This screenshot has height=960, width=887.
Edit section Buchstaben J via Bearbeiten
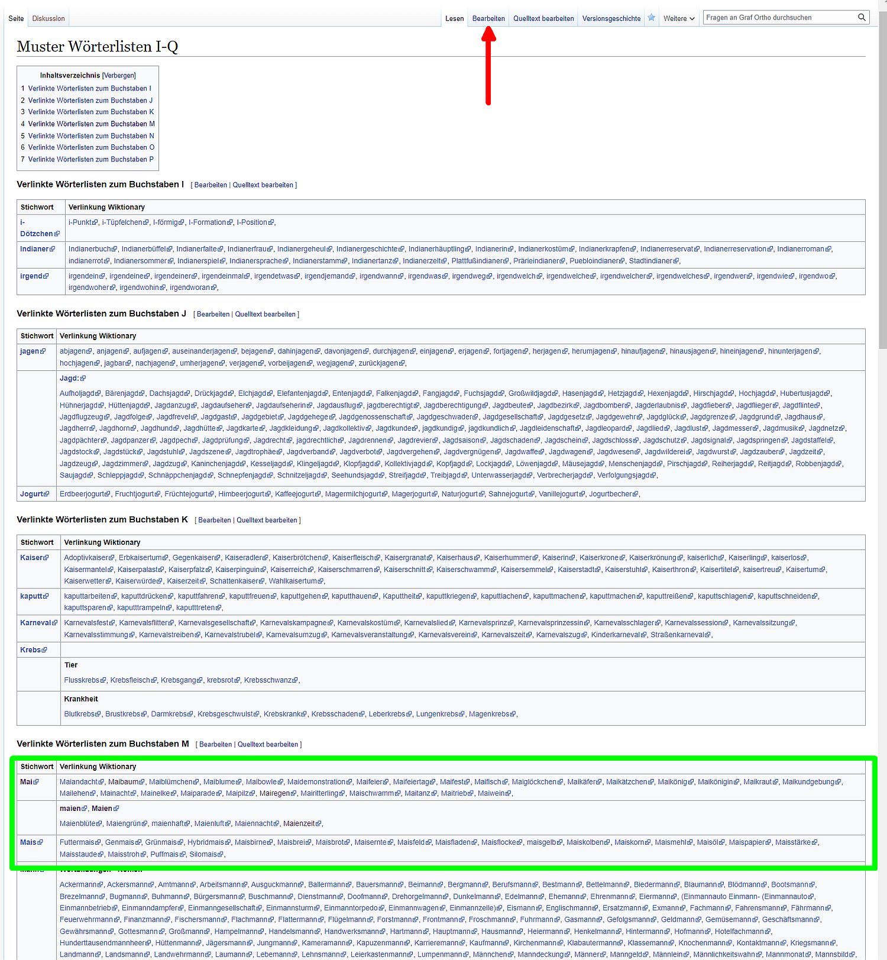[x=213, y=315]
